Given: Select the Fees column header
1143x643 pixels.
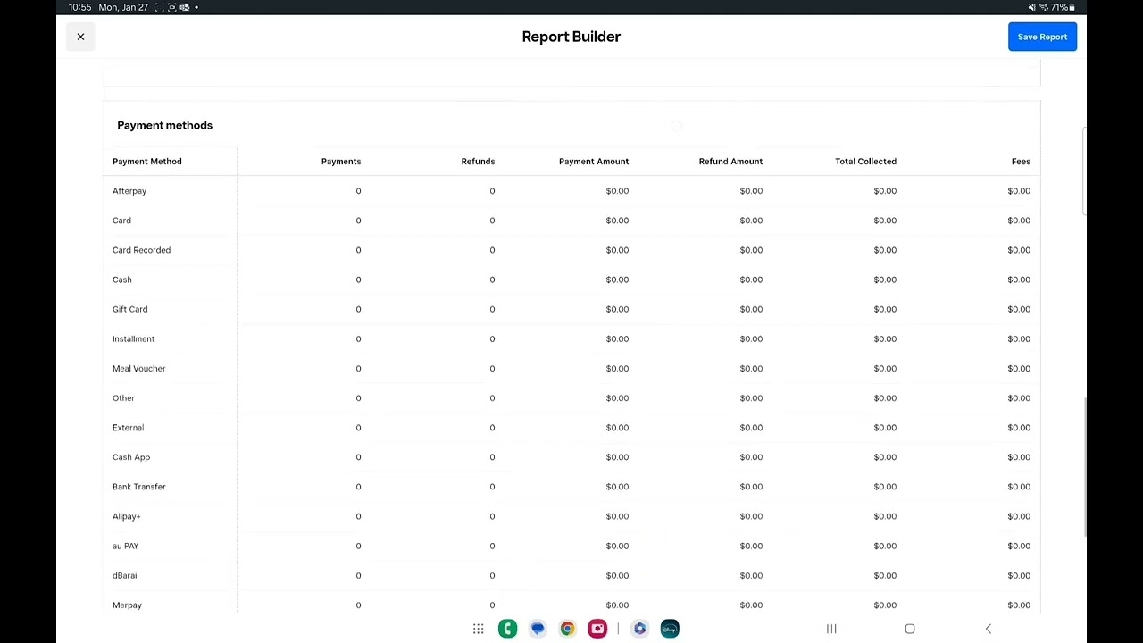Looking at the screenshot, I should (1021, 162).
